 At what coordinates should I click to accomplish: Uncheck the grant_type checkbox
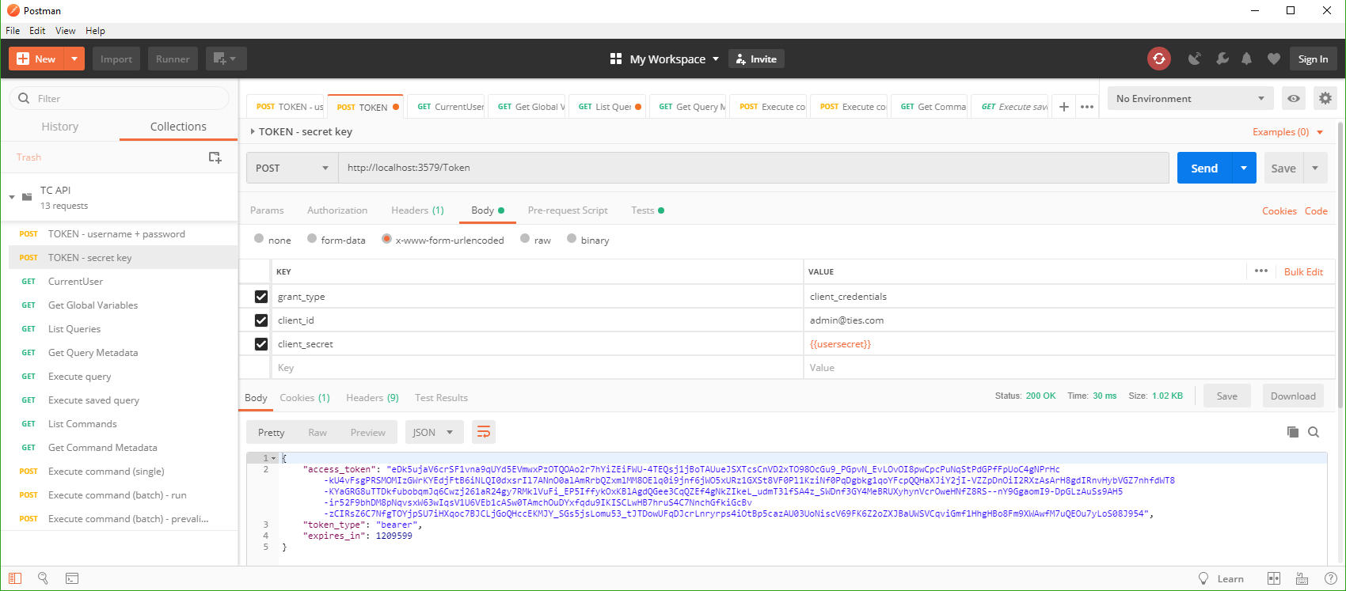[261, 297]
